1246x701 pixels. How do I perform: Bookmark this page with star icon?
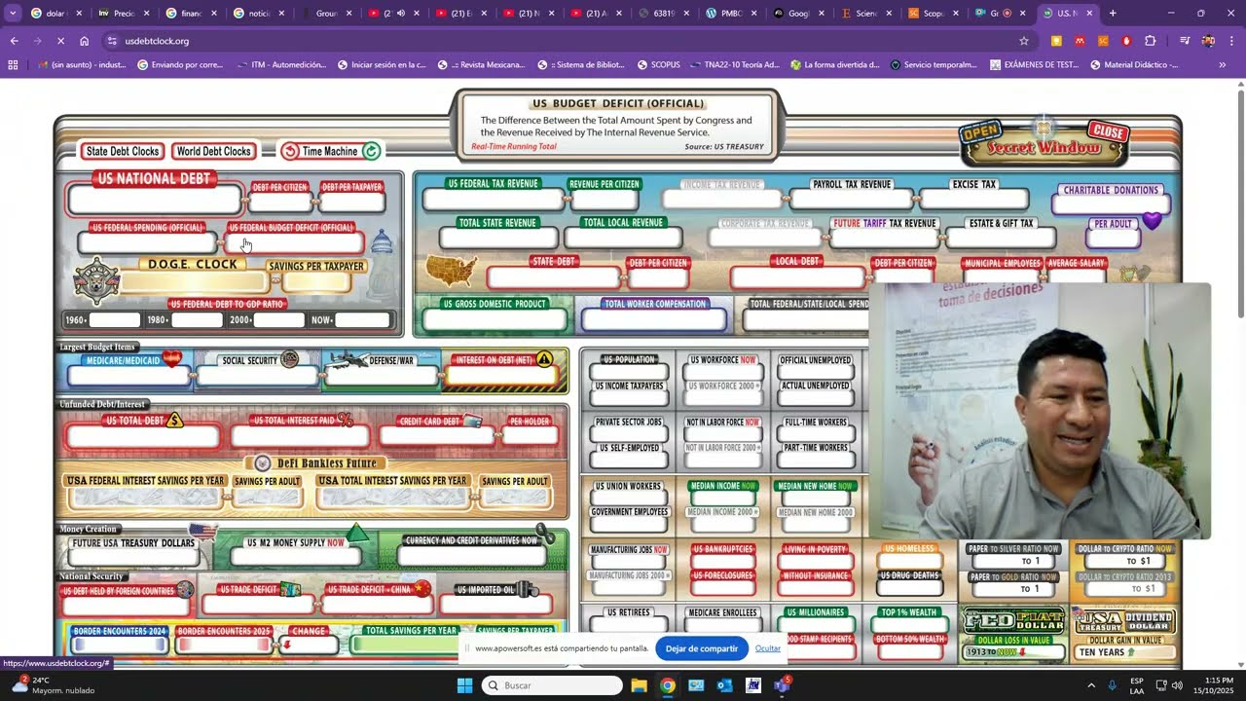[x=1024, y=41]
